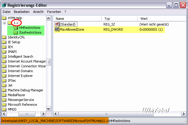Select the Internet Explorer key label

coord(20,76)
